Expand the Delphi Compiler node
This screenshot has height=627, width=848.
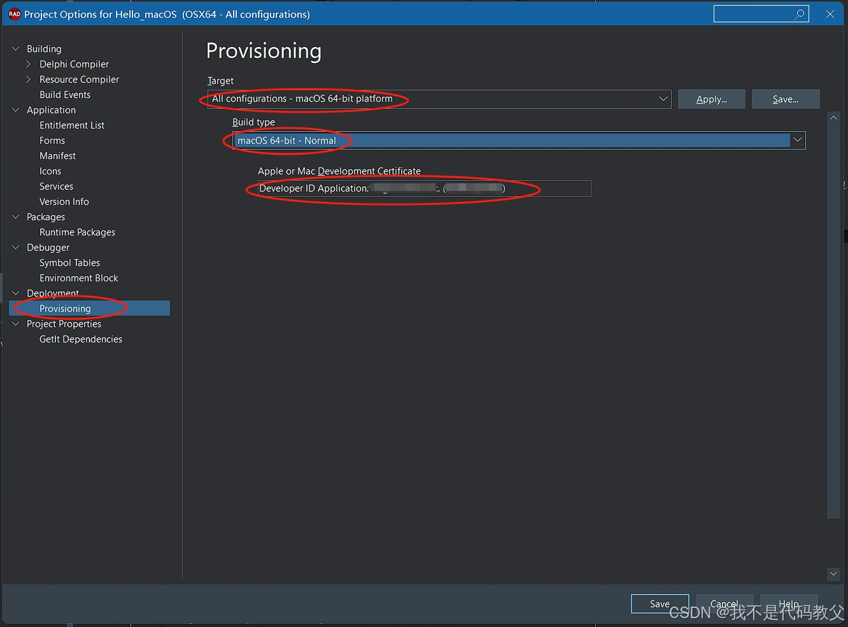(29, 64)
